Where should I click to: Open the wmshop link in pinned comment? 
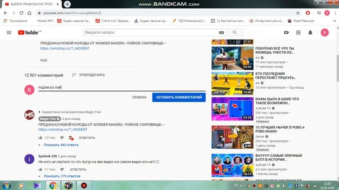pos(63,129)
